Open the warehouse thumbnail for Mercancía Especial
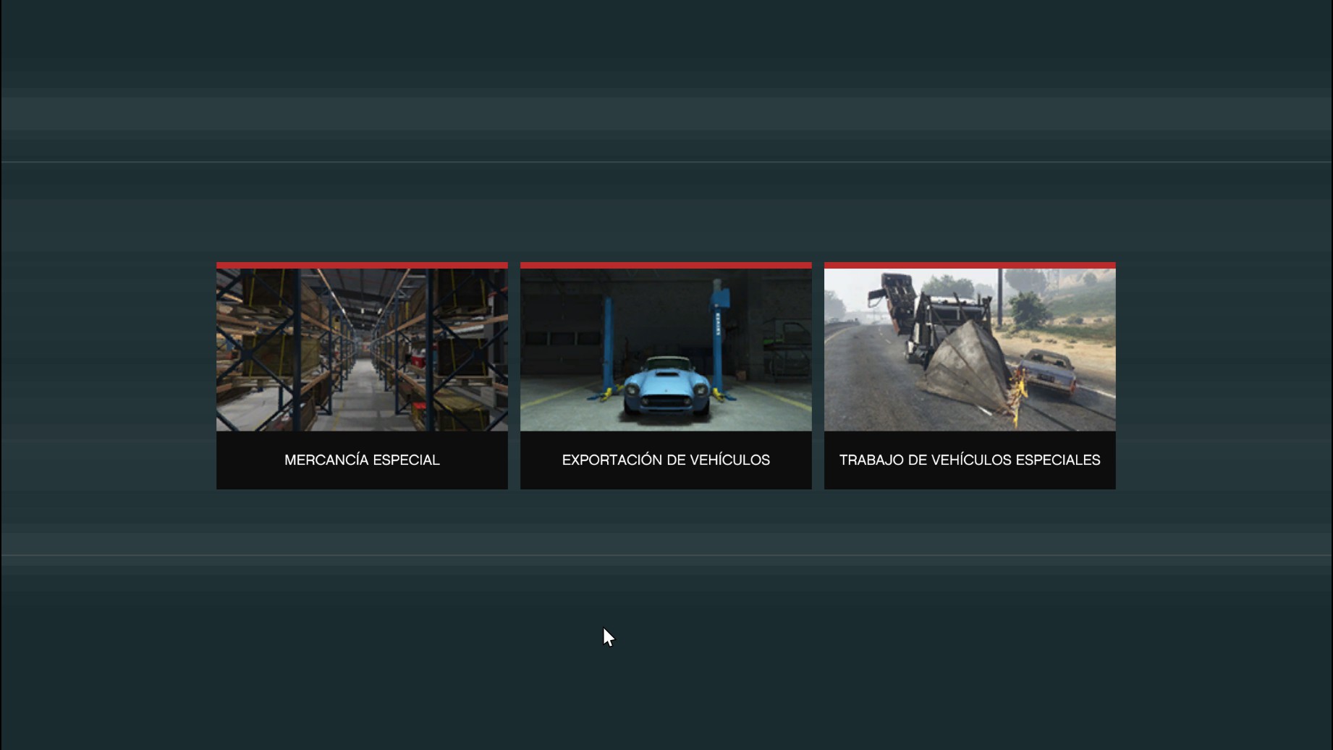Viewport: 1333px width, 750px height. pos(362,350)
